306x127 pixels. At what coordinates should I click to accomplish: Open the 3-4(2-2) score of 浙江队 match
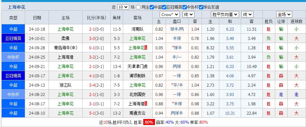(x=96, y=85)
